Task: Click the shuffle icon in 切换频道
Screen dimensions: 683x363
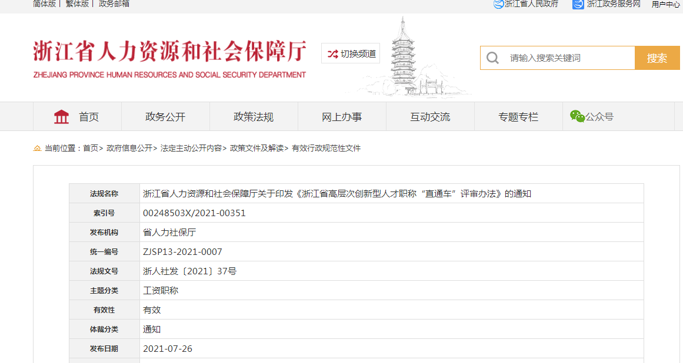Action: (x=332, y=54)
